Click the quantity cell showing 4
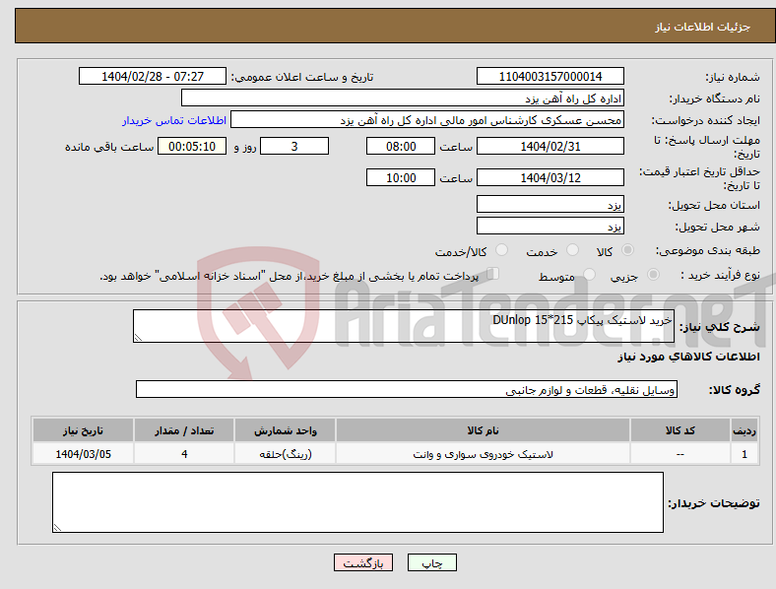 pyautogui.click(x=184, y=454)
